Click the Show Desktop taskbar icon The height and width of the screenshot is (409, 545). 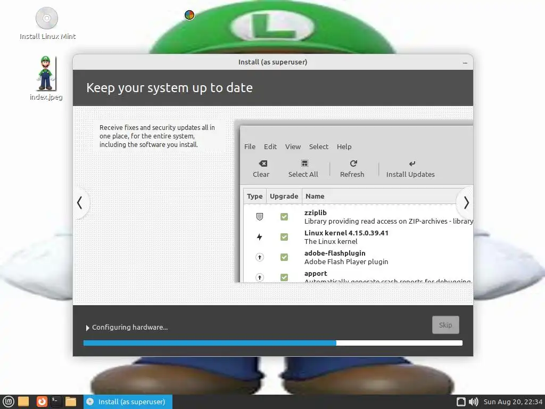click(23, 402)
